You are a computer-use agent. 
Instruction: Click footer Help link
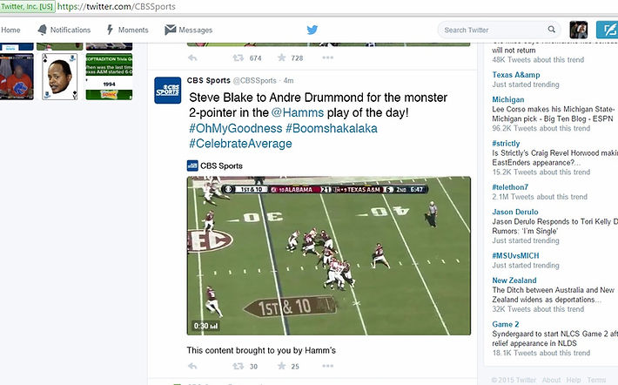point(574,380)
